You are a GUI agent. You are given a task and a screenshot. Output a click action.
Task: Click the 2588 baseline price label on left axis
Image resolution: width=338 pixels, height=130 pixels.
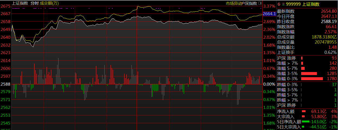click(x=5, y=84)
